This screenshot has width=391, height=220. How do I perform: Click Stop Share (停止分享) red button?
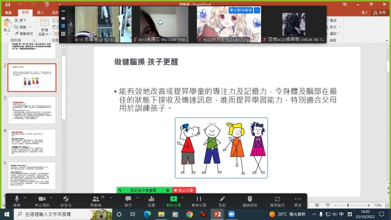pos(184,191)
